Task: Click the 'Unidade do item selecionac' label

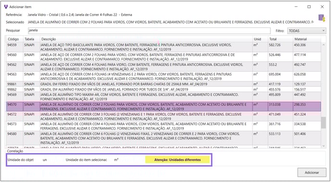Action: tap(86, 160)
